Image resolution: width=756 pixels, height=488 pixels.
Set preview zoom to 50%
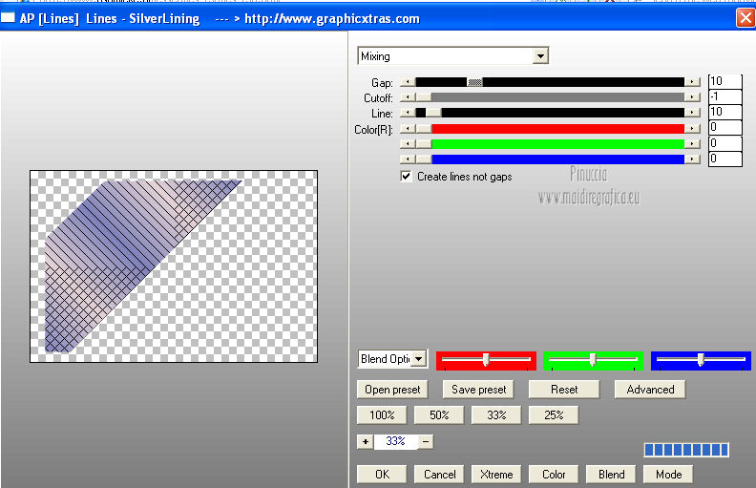439,415
